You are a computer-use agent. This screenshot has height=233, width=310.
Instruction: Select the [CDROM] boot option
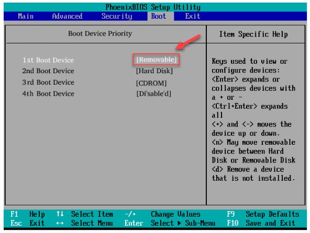151,83
